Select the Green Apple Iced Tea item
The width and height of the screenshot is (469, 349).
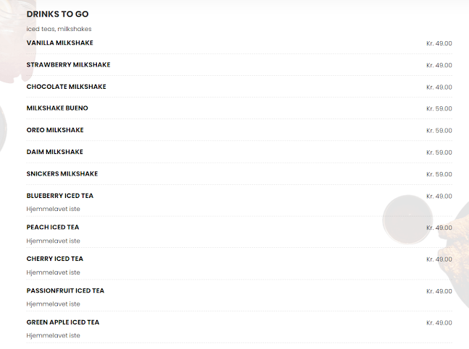(63, 322)
